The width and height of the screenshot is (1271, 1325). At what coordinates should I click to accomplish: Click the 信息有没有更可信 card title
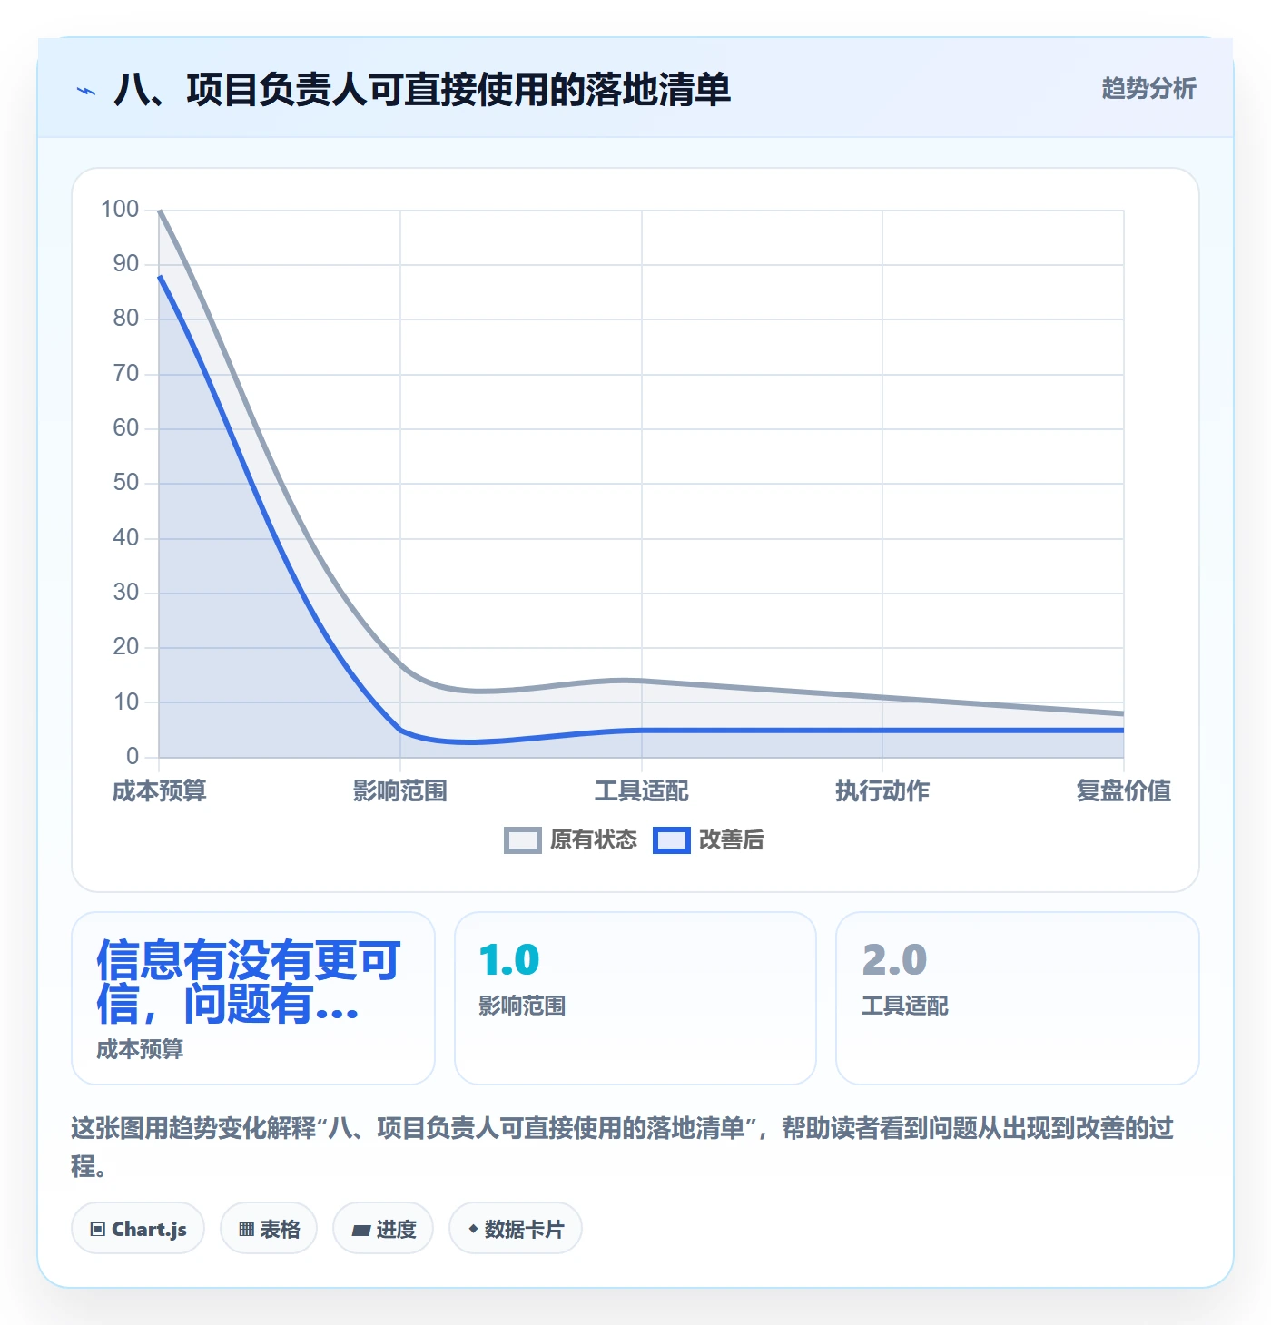point(248,982)
